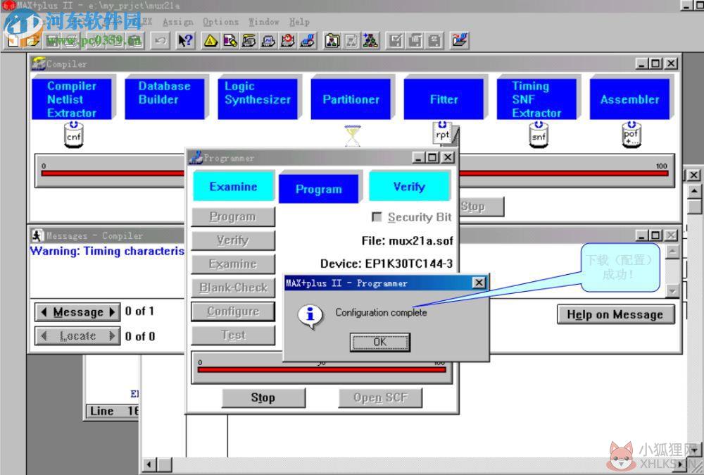
Task: Click the Compiler Netlist Extractor module box
Action: (x=72, y=99)
